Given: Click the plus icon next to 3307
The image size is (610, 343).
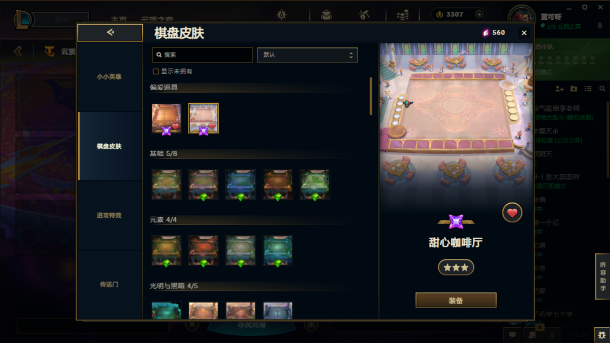Looking at the screenshot, I should (480, 14).
